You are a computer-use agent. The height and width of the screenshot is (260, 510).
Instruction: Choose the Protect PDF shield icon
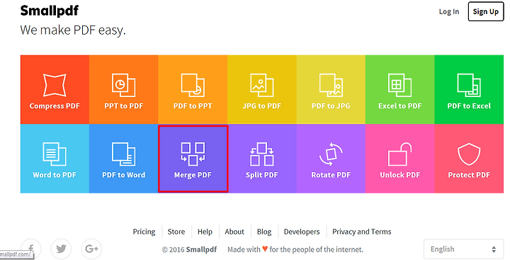[469, 154]
